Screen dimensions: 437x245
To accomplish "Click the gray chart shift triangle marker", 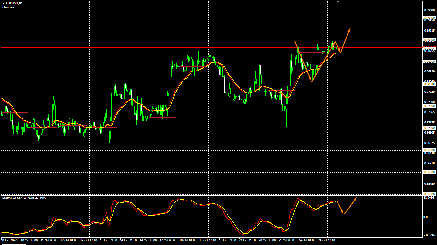I will pyautogui.click(x=338, y=2).
